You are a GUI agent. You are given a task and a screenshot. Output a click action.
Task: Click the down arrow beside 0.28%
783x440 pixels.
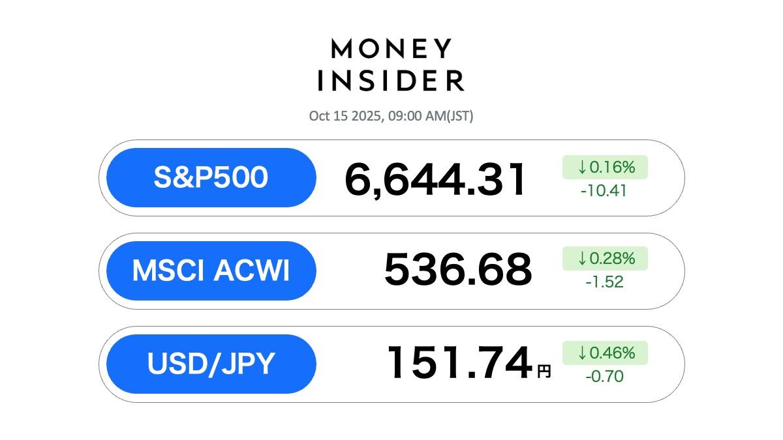pyautogui.click(x=582, y=259)
